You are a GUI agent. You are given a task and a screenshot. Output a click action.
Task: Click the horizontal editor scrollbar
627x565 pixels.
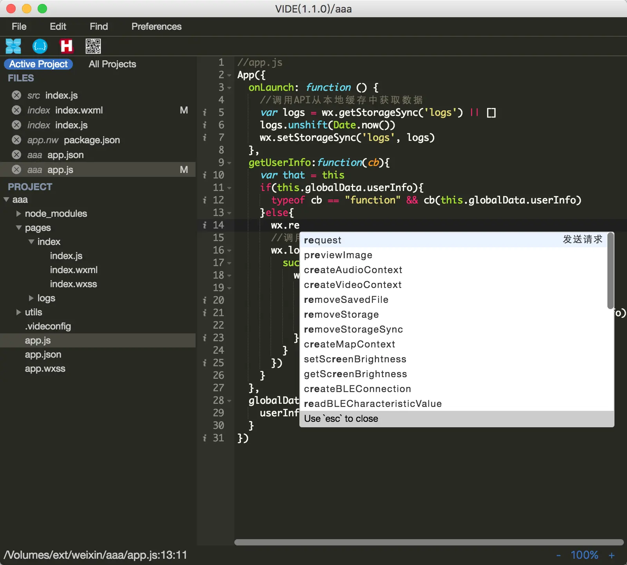coord(429,542)
